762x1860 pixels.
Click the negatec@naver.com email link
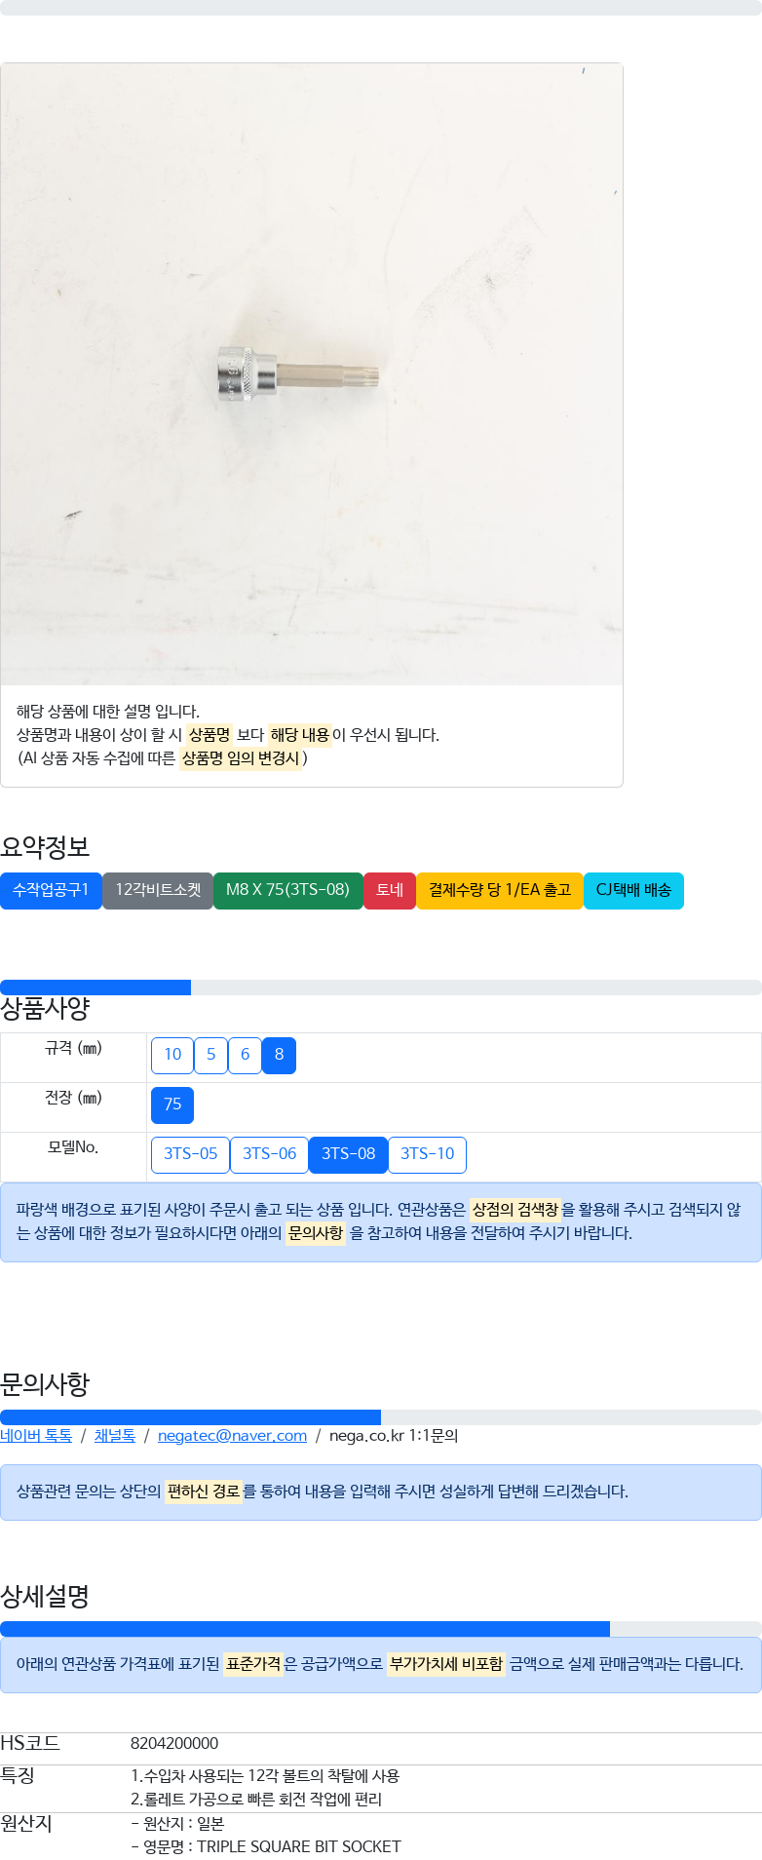(x=232, y=1436)
